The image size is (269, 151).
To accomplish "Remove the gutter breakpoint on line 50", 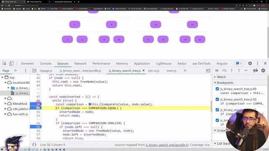I will click(36, 108).
